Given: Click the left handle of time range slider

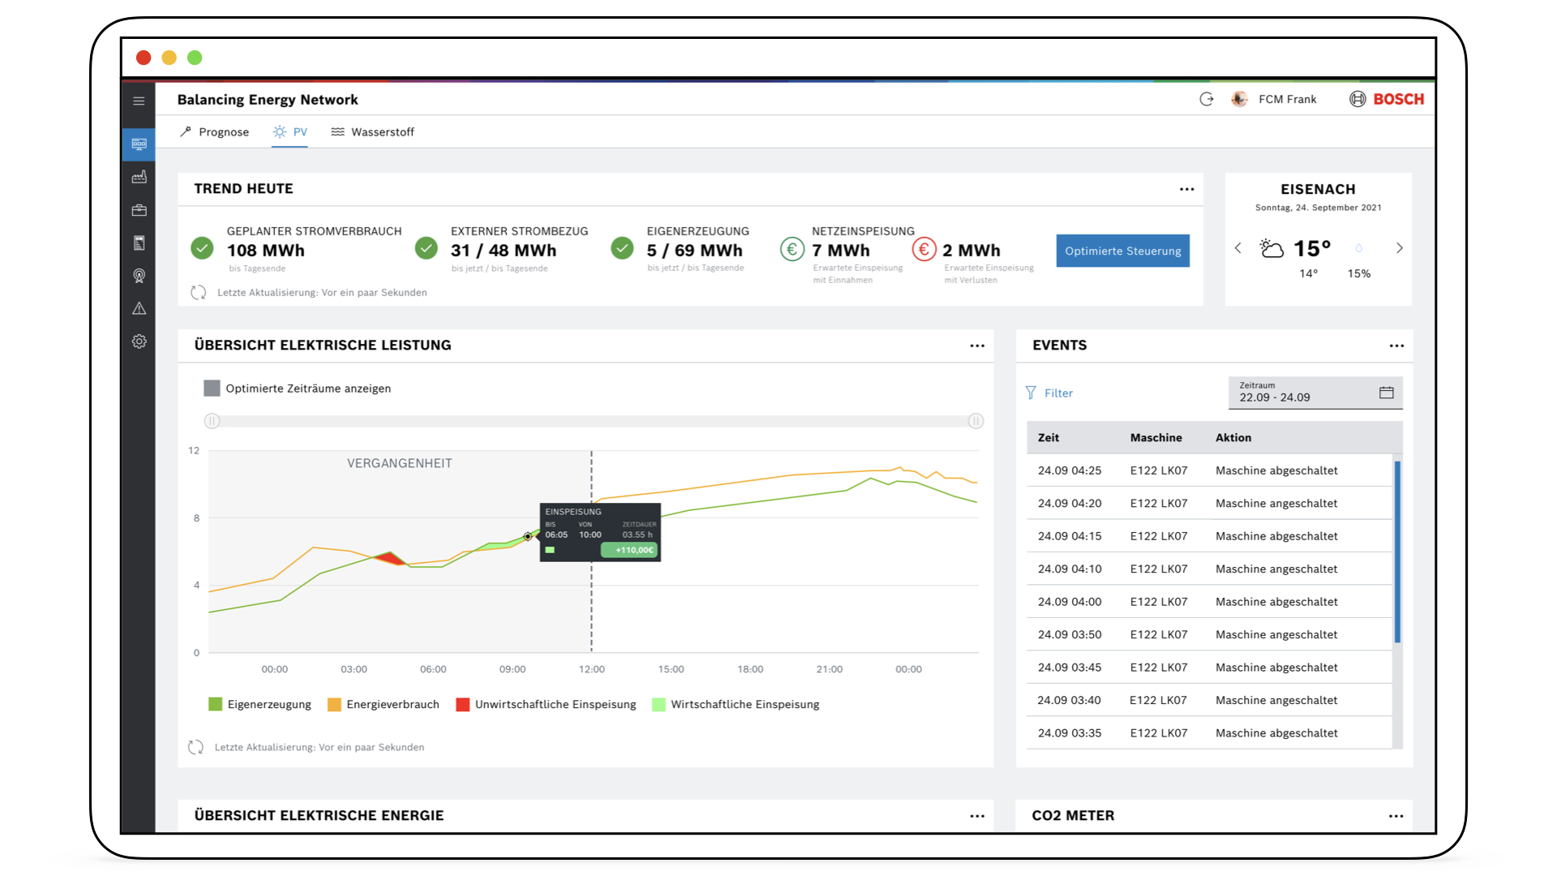Looking at the screenshot, I should (x=212, y=420).
